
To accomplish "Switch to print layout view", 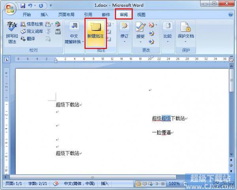I will point(138,184).
